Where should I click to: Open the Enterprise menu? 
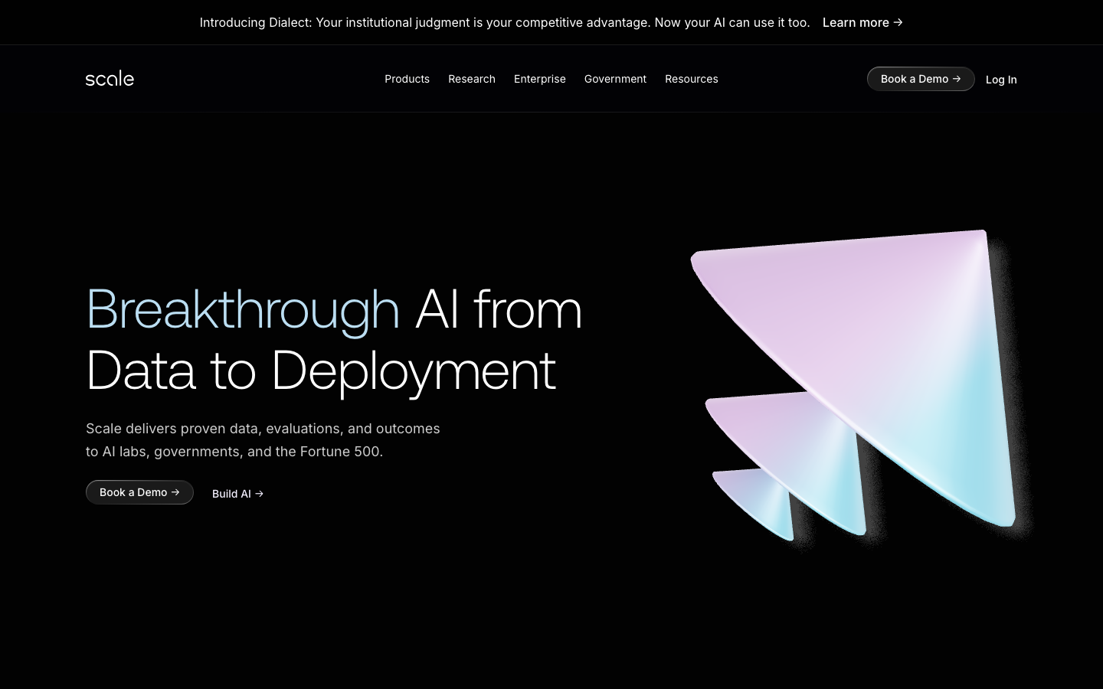540,79
